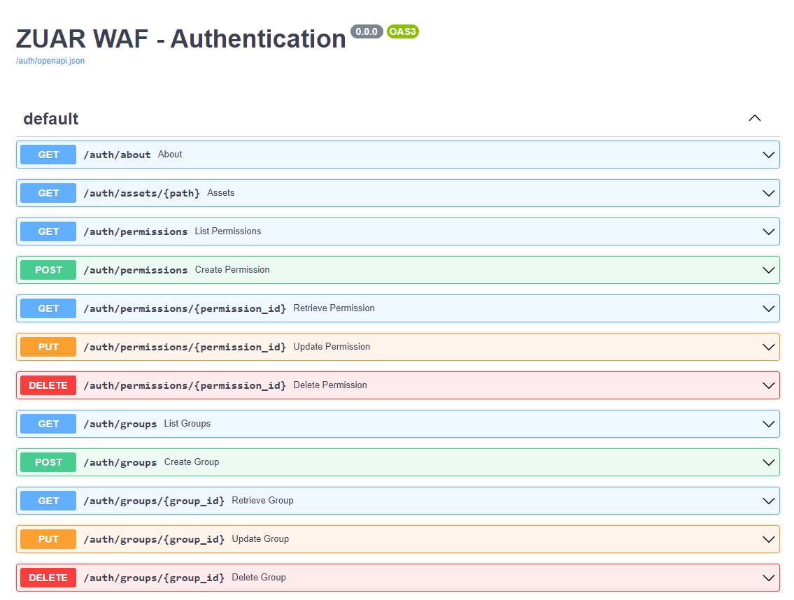Click the path text beside Update Group
Screen dimensions: 794x600
tap(154, 540)
